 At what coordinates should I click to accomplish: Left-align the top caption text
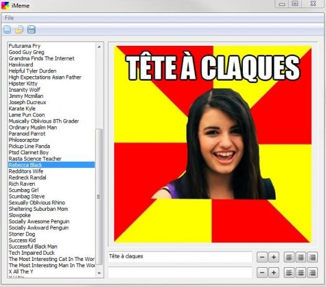[x=289, y=257]
